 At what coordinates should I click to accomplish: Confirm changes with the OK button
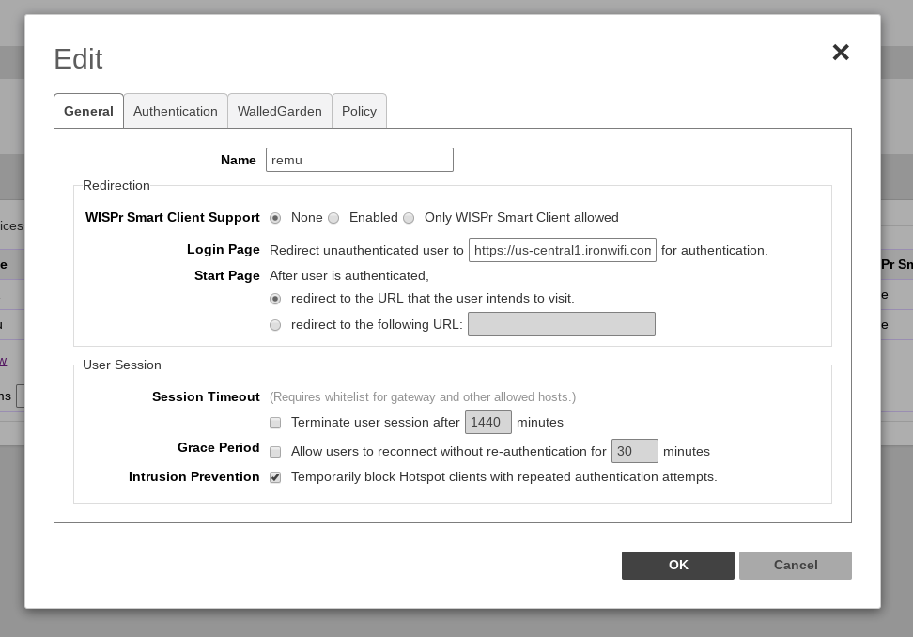[678, 565]
